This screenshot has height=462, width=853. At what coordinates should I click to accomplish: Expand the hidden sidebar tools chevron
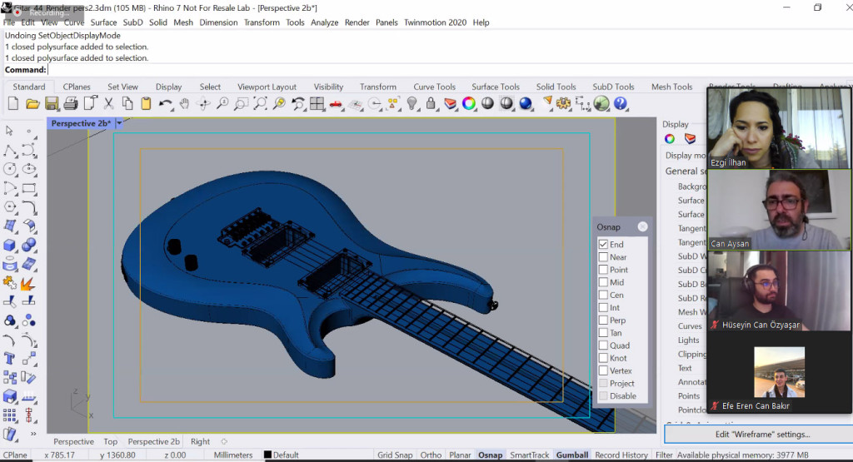32,433
